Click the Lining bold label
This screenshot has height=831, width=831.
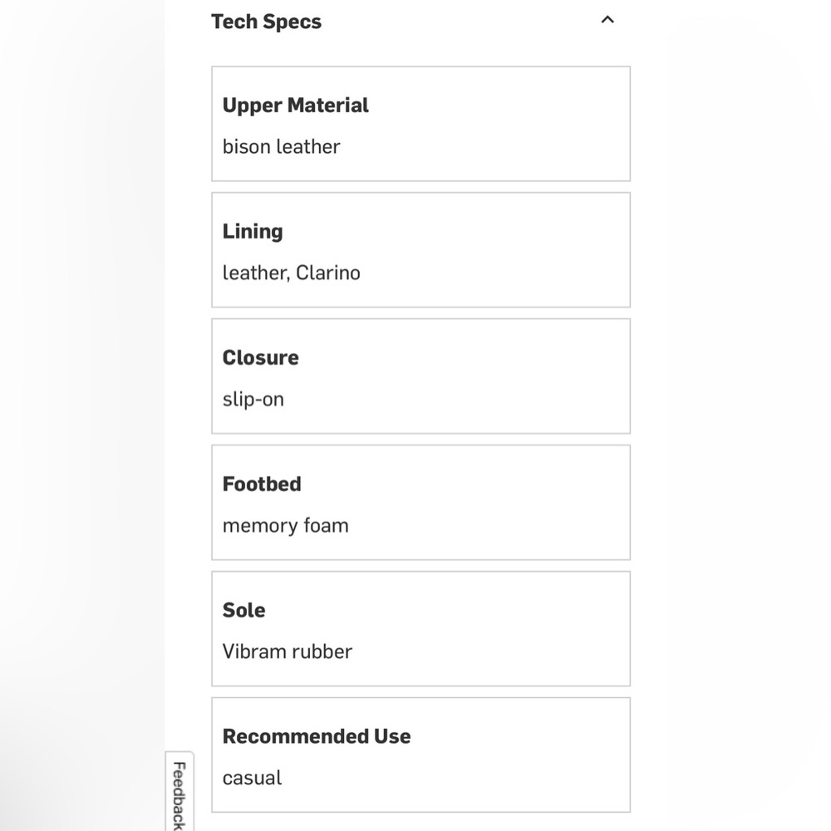click(253, 232)
